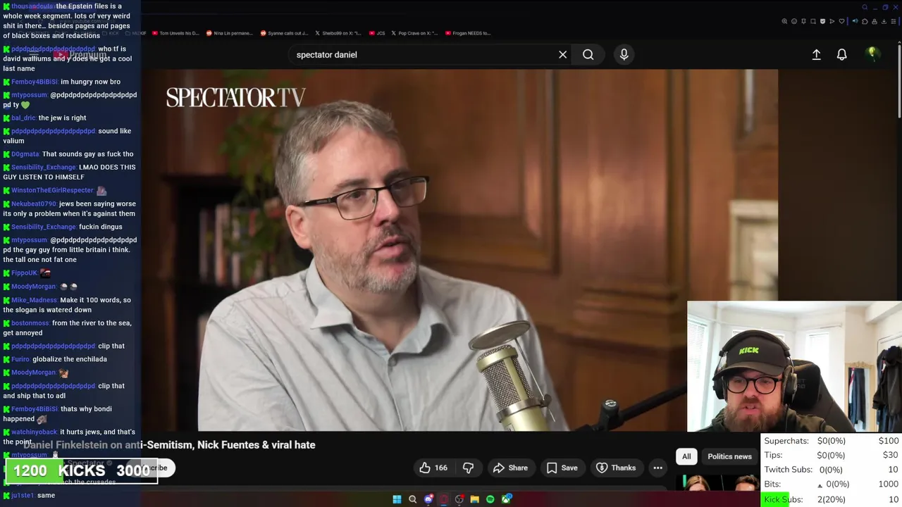Switch to Opera GX in the taskbar
This screenshot has height=507, width=902.
click(444, 499)
